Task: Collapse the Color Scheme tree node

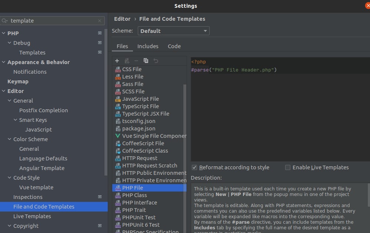Action: [10, 139]
